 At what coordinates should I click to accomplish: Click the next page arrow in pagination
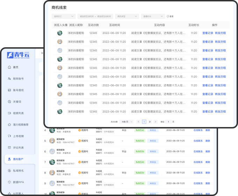155,121
